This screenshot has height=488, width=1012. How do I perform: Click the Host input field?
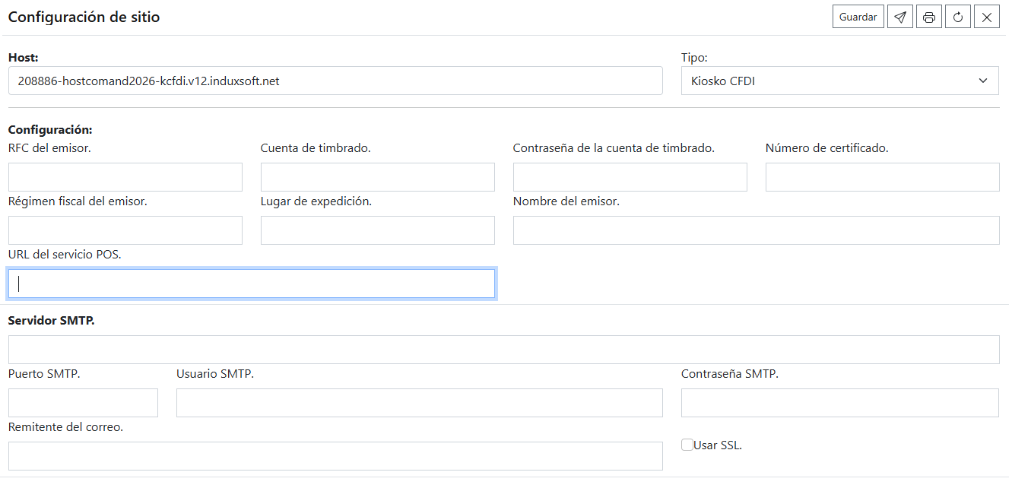(x=335, y=81)
